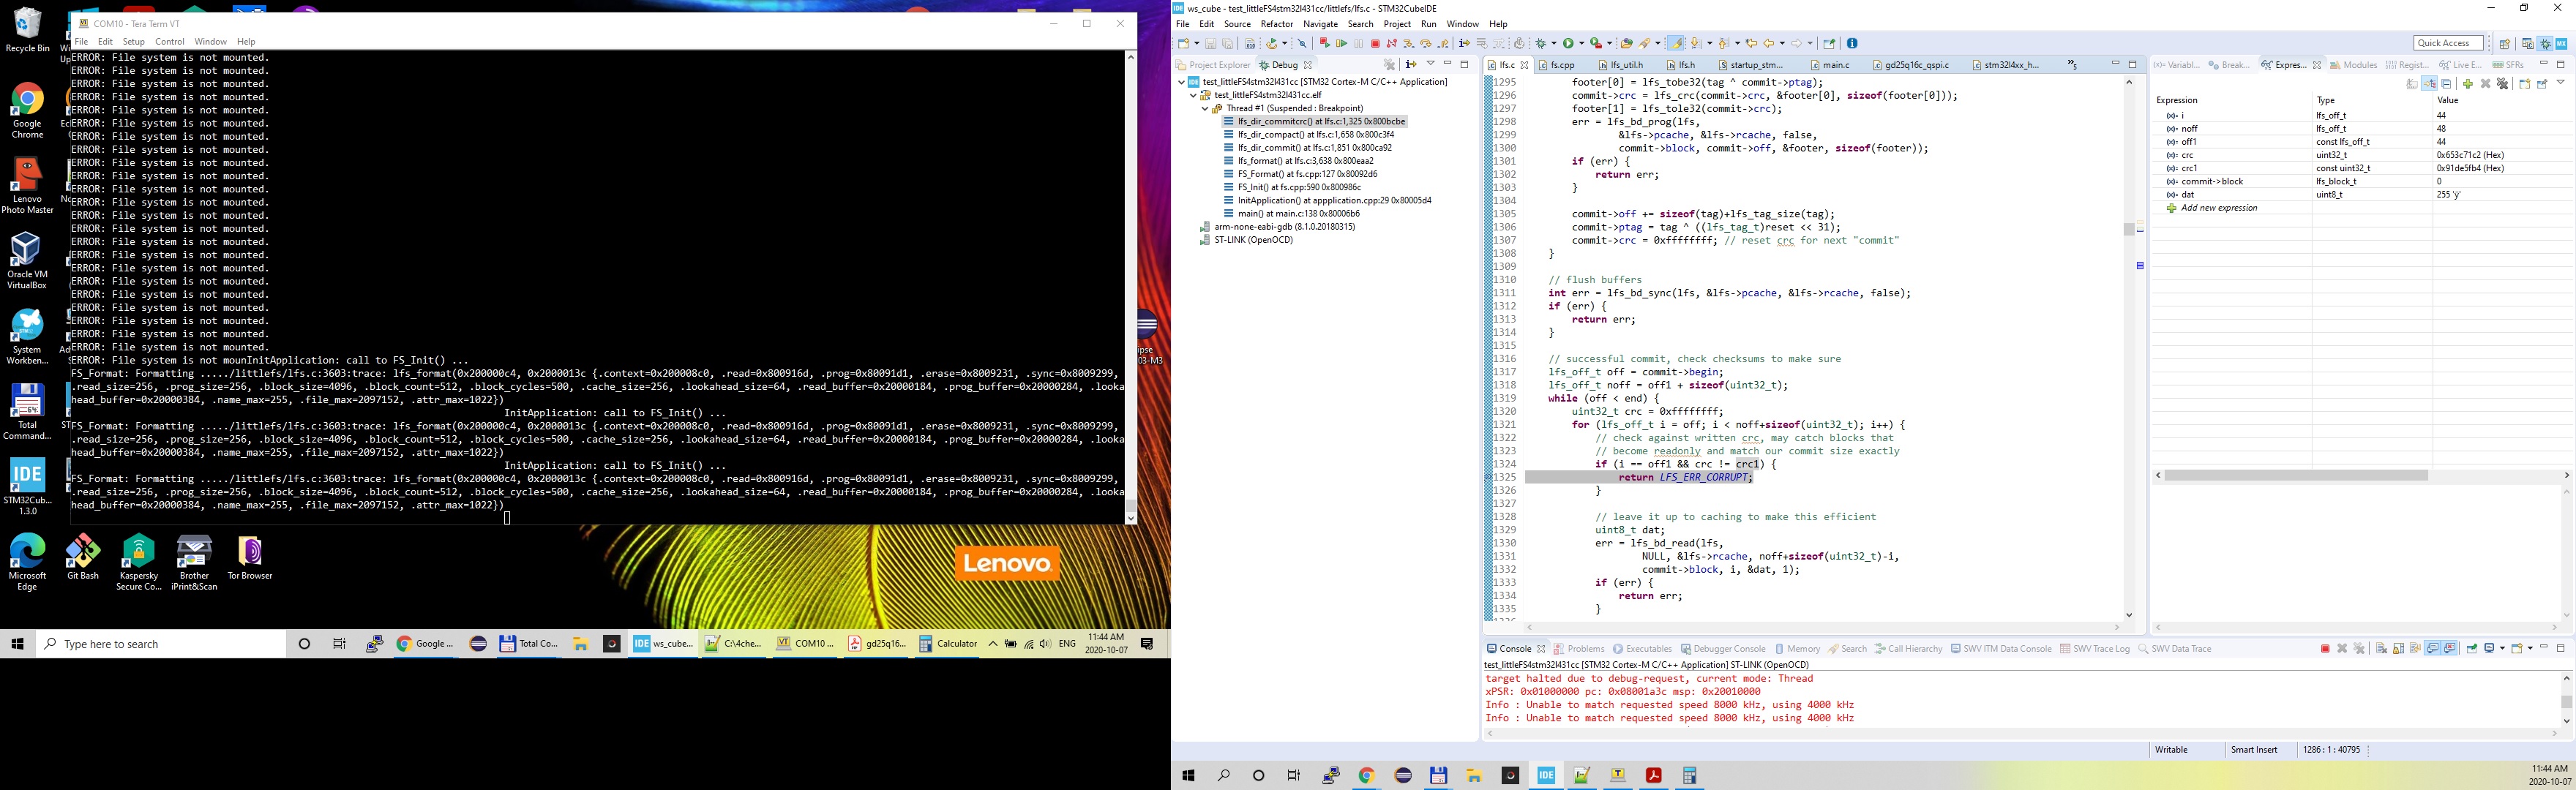The width and height of the screenshot is (2576, 790).
Task: Remove all expressions with the double-X icon
Action: (x=2503, y=84)
